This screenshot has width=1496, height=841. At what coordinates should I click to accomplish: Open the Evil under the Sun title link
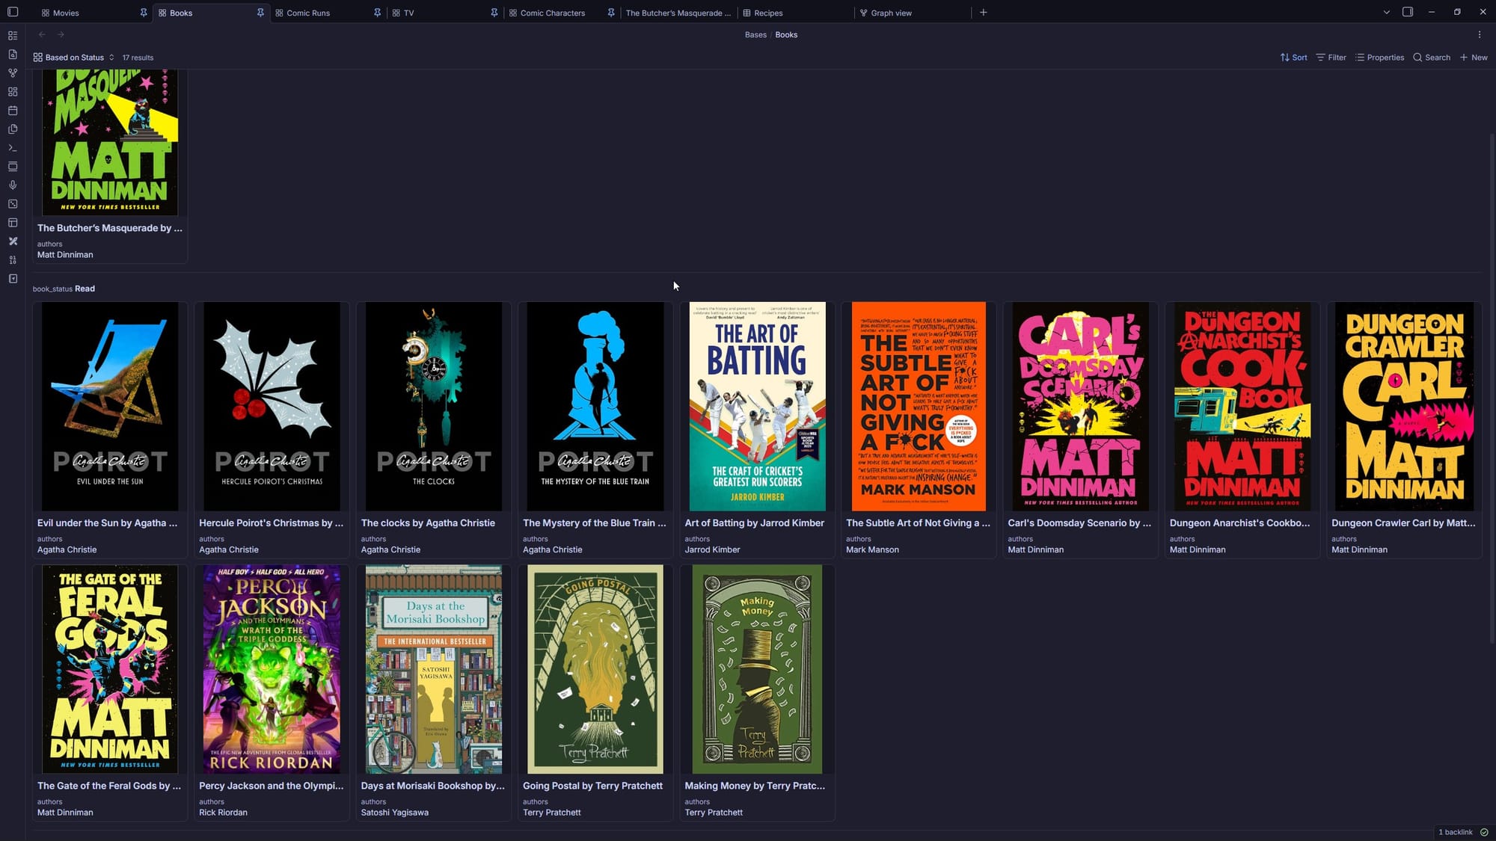click(108, 523)
